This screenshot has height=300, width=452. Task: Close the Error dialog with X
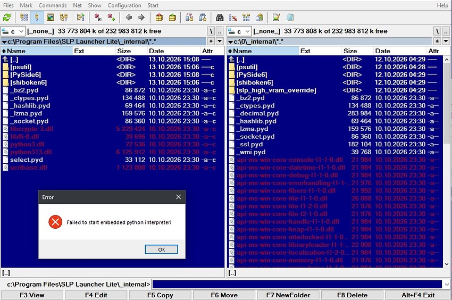coord(179,197)
